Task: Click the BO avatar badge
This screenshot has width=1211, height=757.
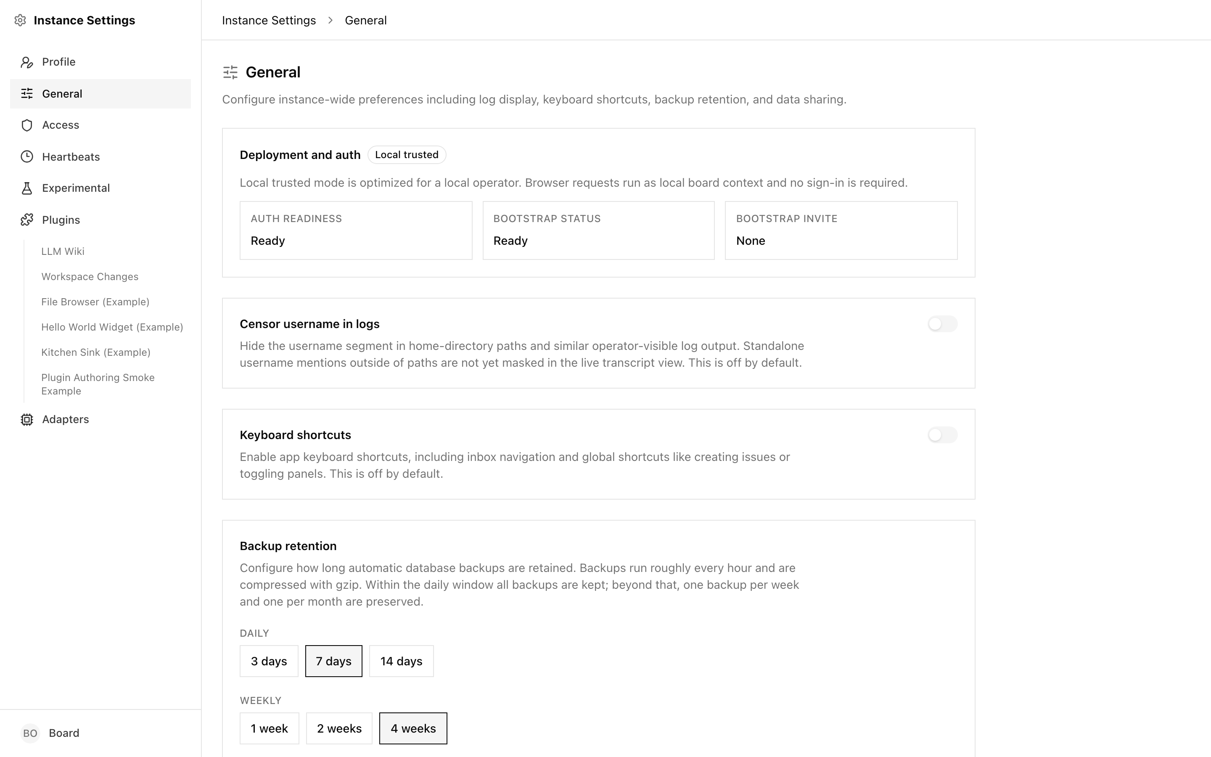Action: [x=30, y=733]
